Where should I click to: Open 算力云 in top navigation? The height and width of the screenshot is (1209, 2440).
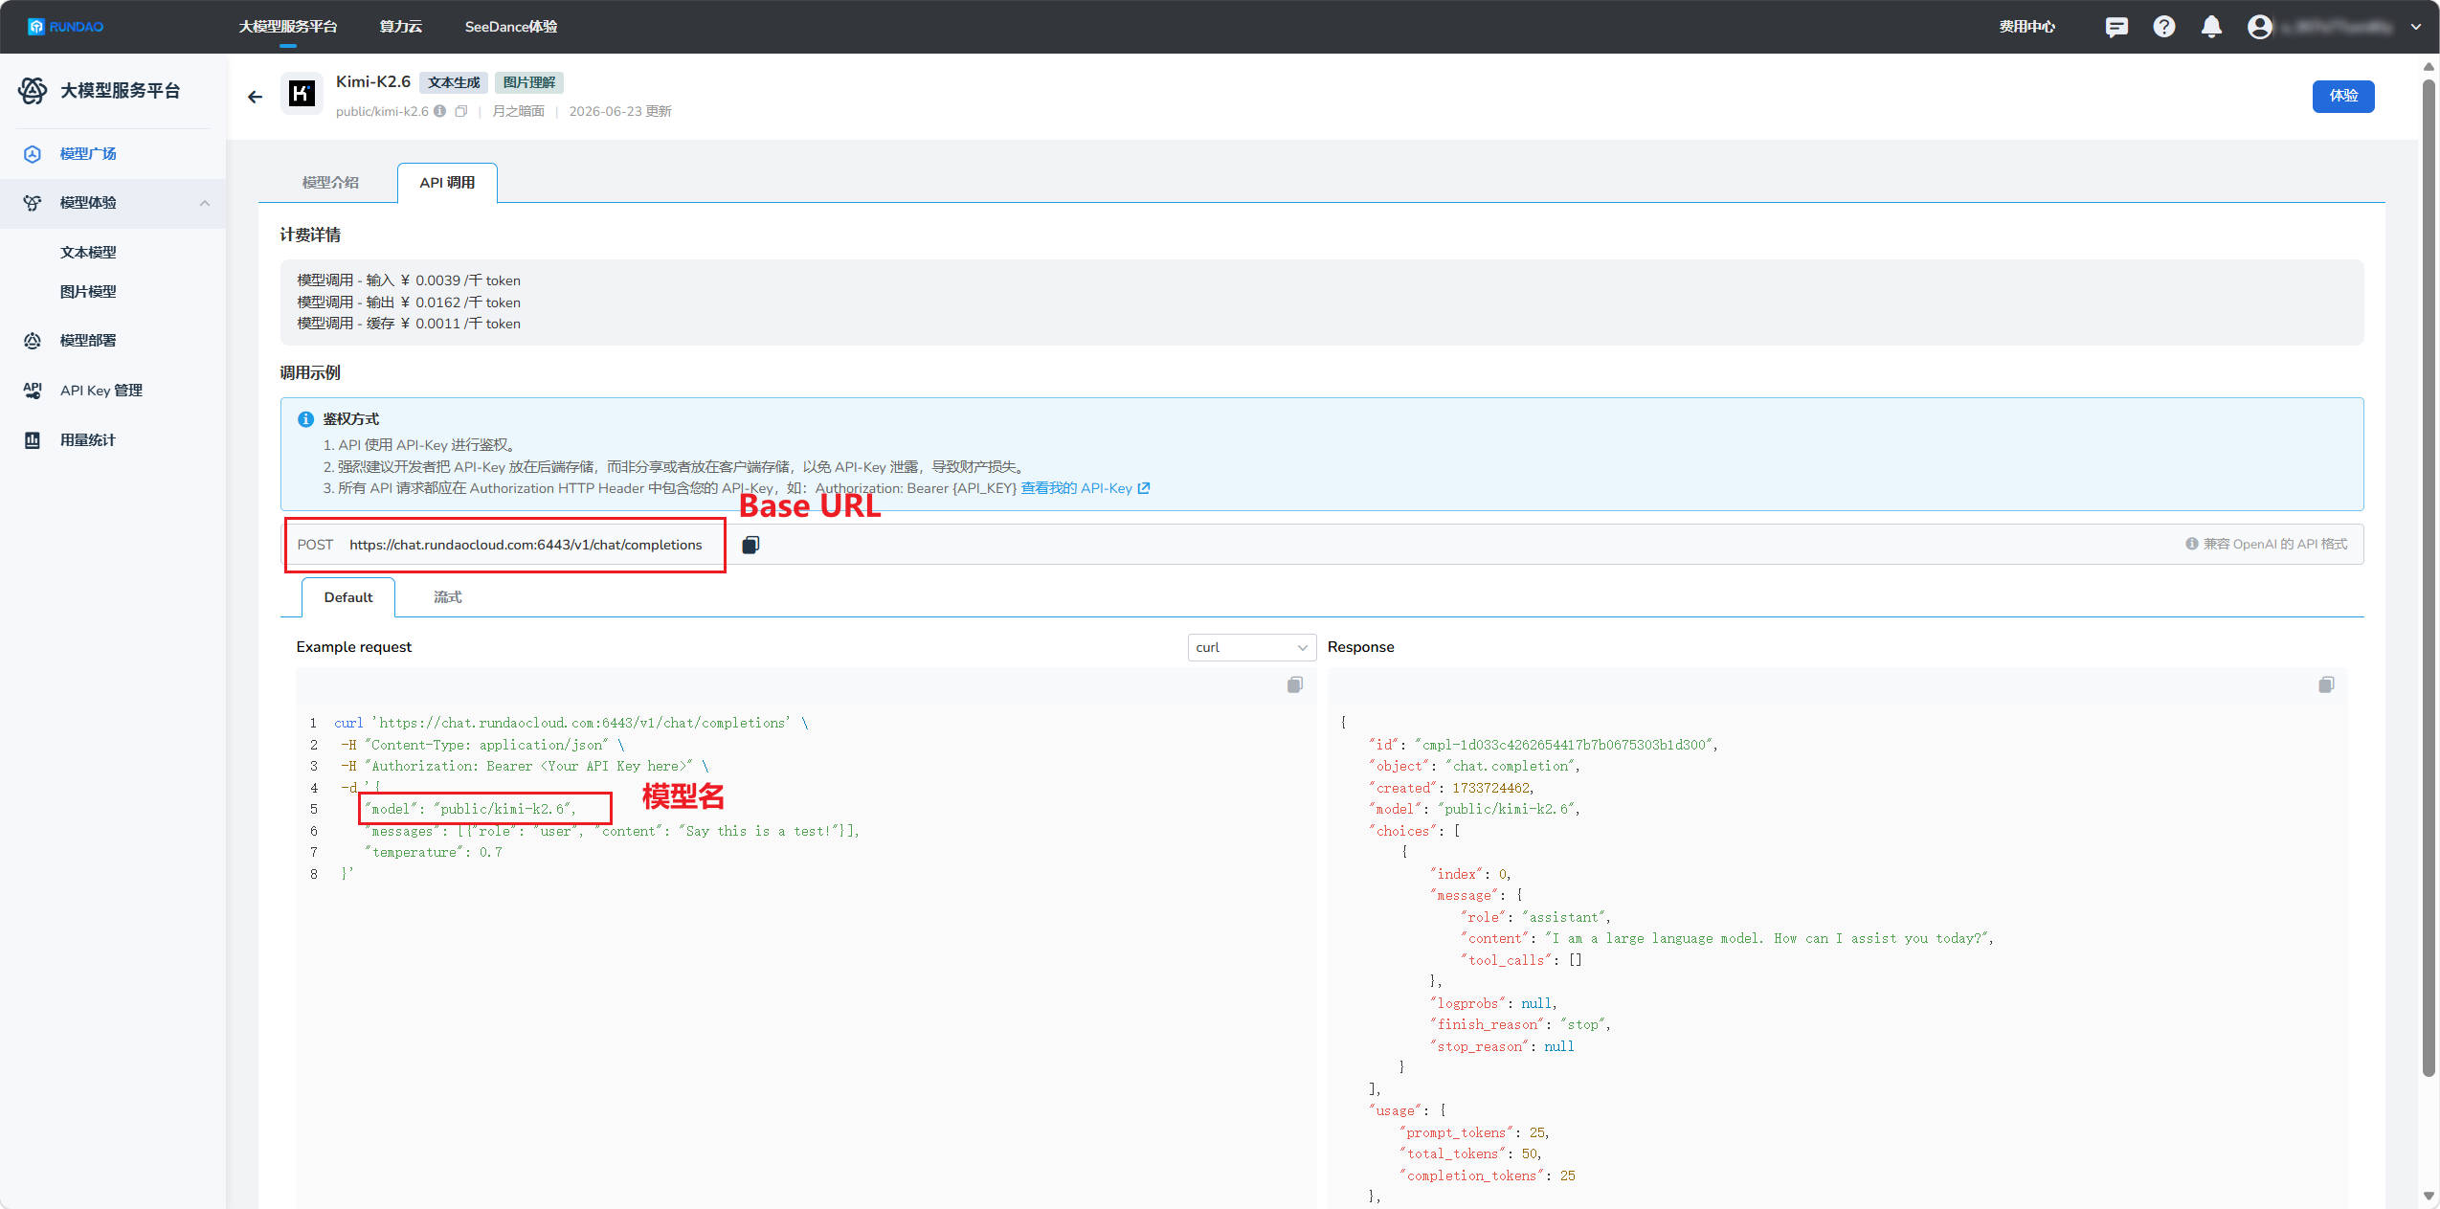coord(400,27)
